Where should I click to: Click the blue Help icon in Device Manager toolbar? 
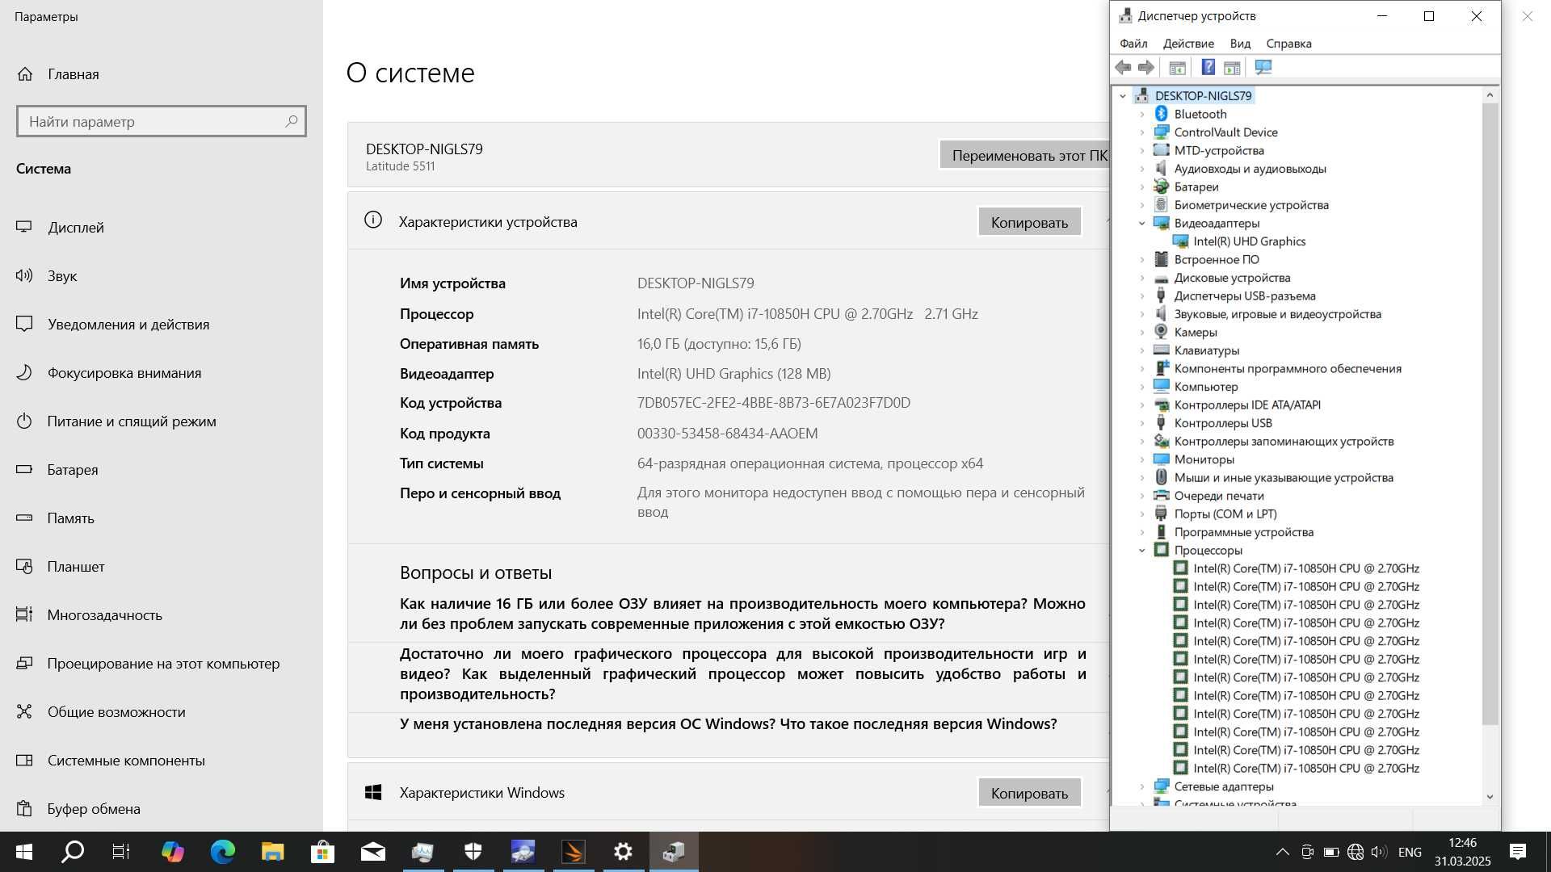pos(1208,68)
